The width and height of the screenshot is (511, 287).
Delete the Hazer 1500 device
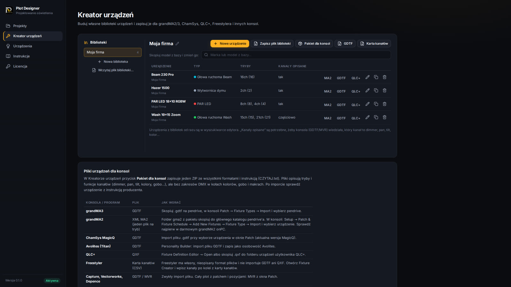(x=385, y=91)
